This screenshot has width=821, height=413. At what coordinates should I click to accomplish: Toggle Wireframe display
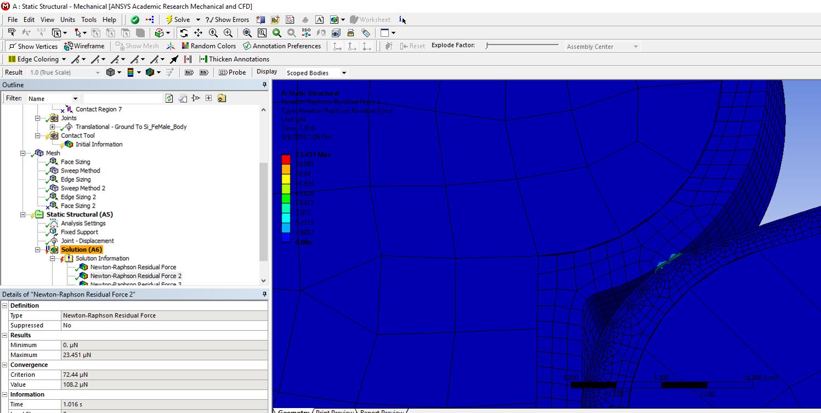pos(84,46)
